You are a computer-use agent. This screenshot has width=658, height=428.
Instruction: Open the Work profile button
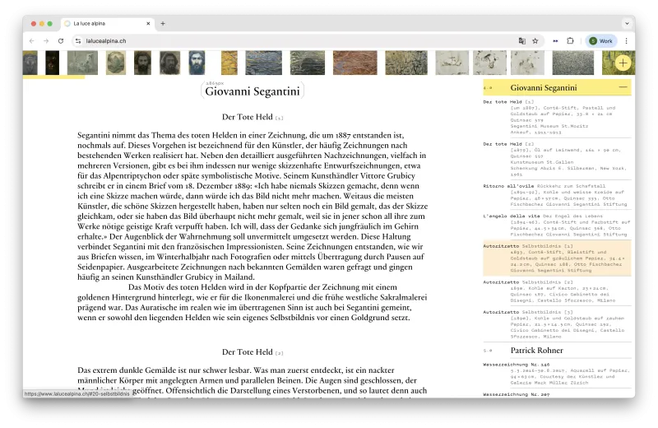click(601, 40)
